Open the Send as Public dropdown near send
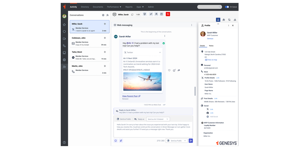Image resolution: width=299 pixels, height=149 pixels. (176, 141)
